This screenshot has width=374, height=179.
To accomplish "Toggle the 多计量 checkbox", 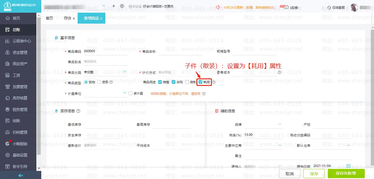I will [130, 93].
